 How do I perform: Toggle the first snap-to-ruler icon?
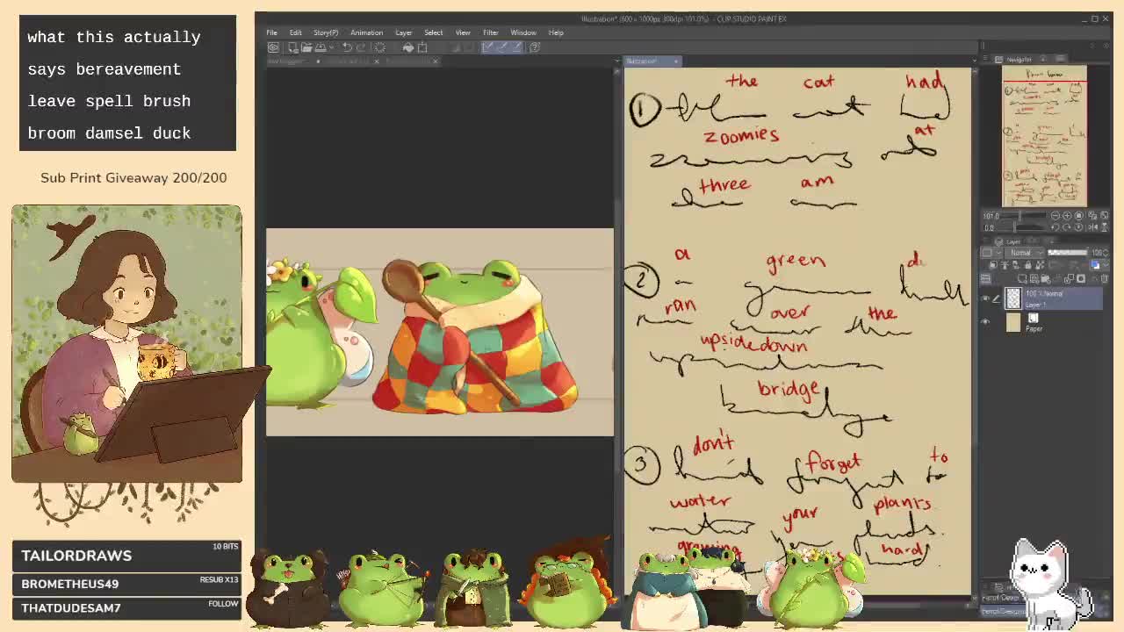pos(488,47)
